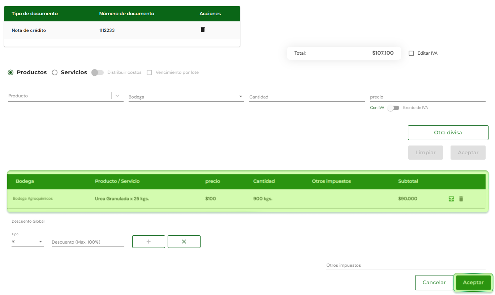Click the Tipo de documento column header
This screenshot has height=295, width=495.
point(35,14)
